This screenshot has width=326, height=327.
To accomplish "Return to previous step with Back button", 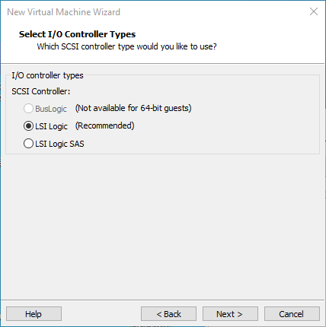I will click(x=168, y=314).
